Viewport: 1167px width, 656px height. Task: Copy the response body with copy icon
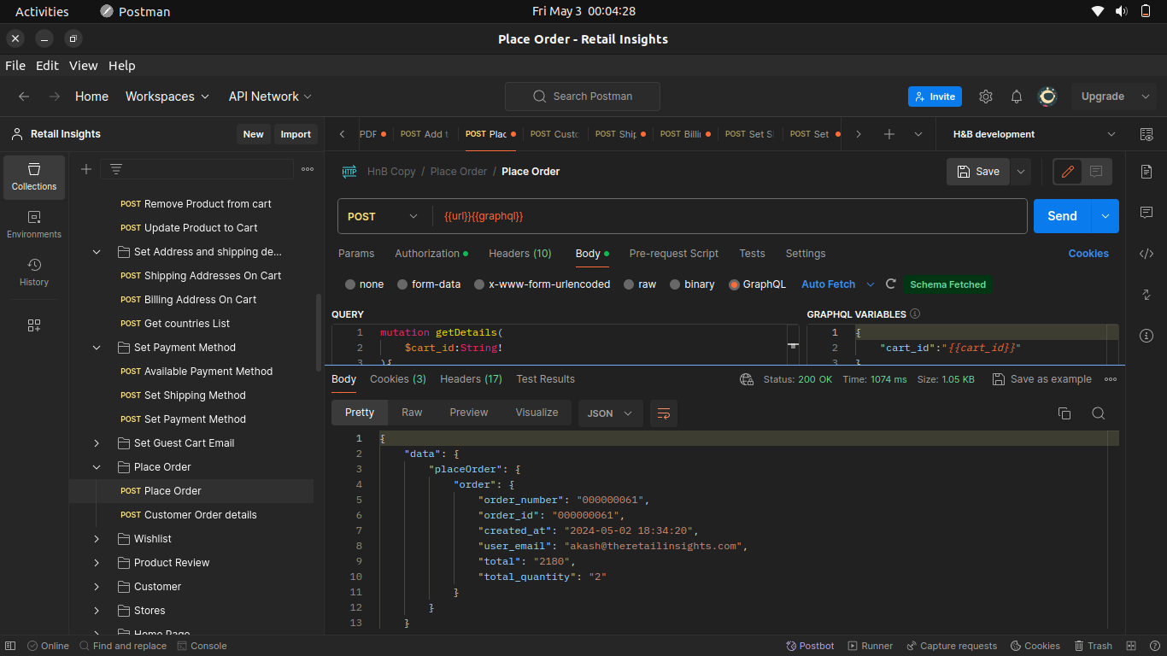point(1064,413)
